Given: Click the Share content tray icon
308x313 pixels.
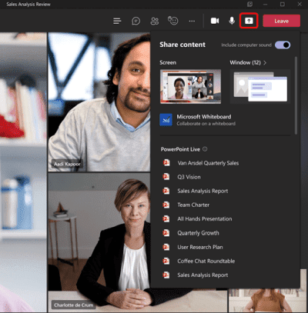Looking at the screenshot, I should point(249,21).
